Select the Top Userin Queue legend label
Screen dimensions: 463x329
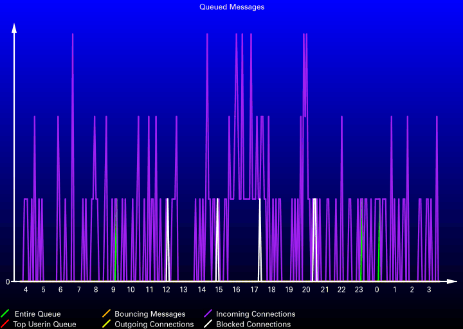[x=44, y=325]
